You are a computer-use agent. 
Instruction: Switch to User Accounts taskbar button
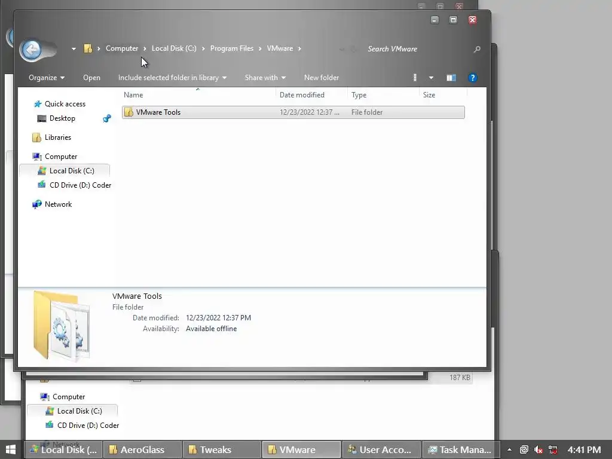click(x=381, y=450)
